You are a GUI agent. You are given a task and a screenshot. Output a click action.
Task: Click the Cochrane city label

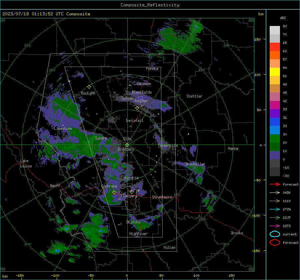pos(109,186)
